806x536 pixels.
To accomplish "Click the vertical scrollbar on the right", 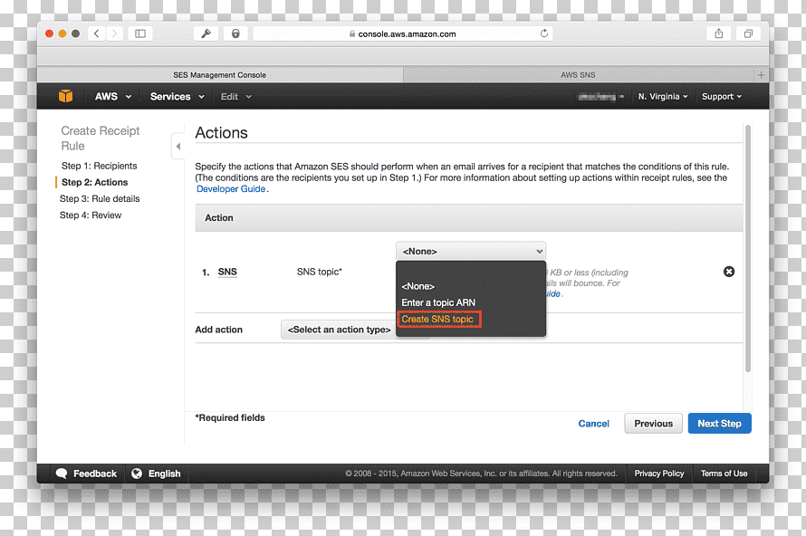I will pyautogui.click(x=748, y=248).
